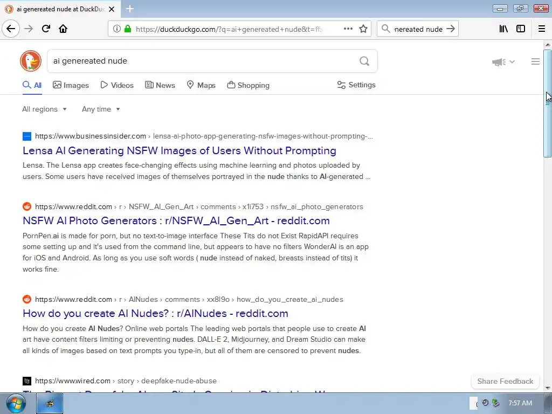
Task: Expand the Any time filter
Action: [101, 109]
